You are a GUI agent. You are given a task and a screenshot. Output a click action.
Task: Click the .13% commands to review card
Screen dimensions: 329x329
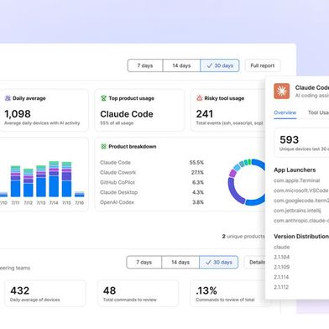coord(227,294)
